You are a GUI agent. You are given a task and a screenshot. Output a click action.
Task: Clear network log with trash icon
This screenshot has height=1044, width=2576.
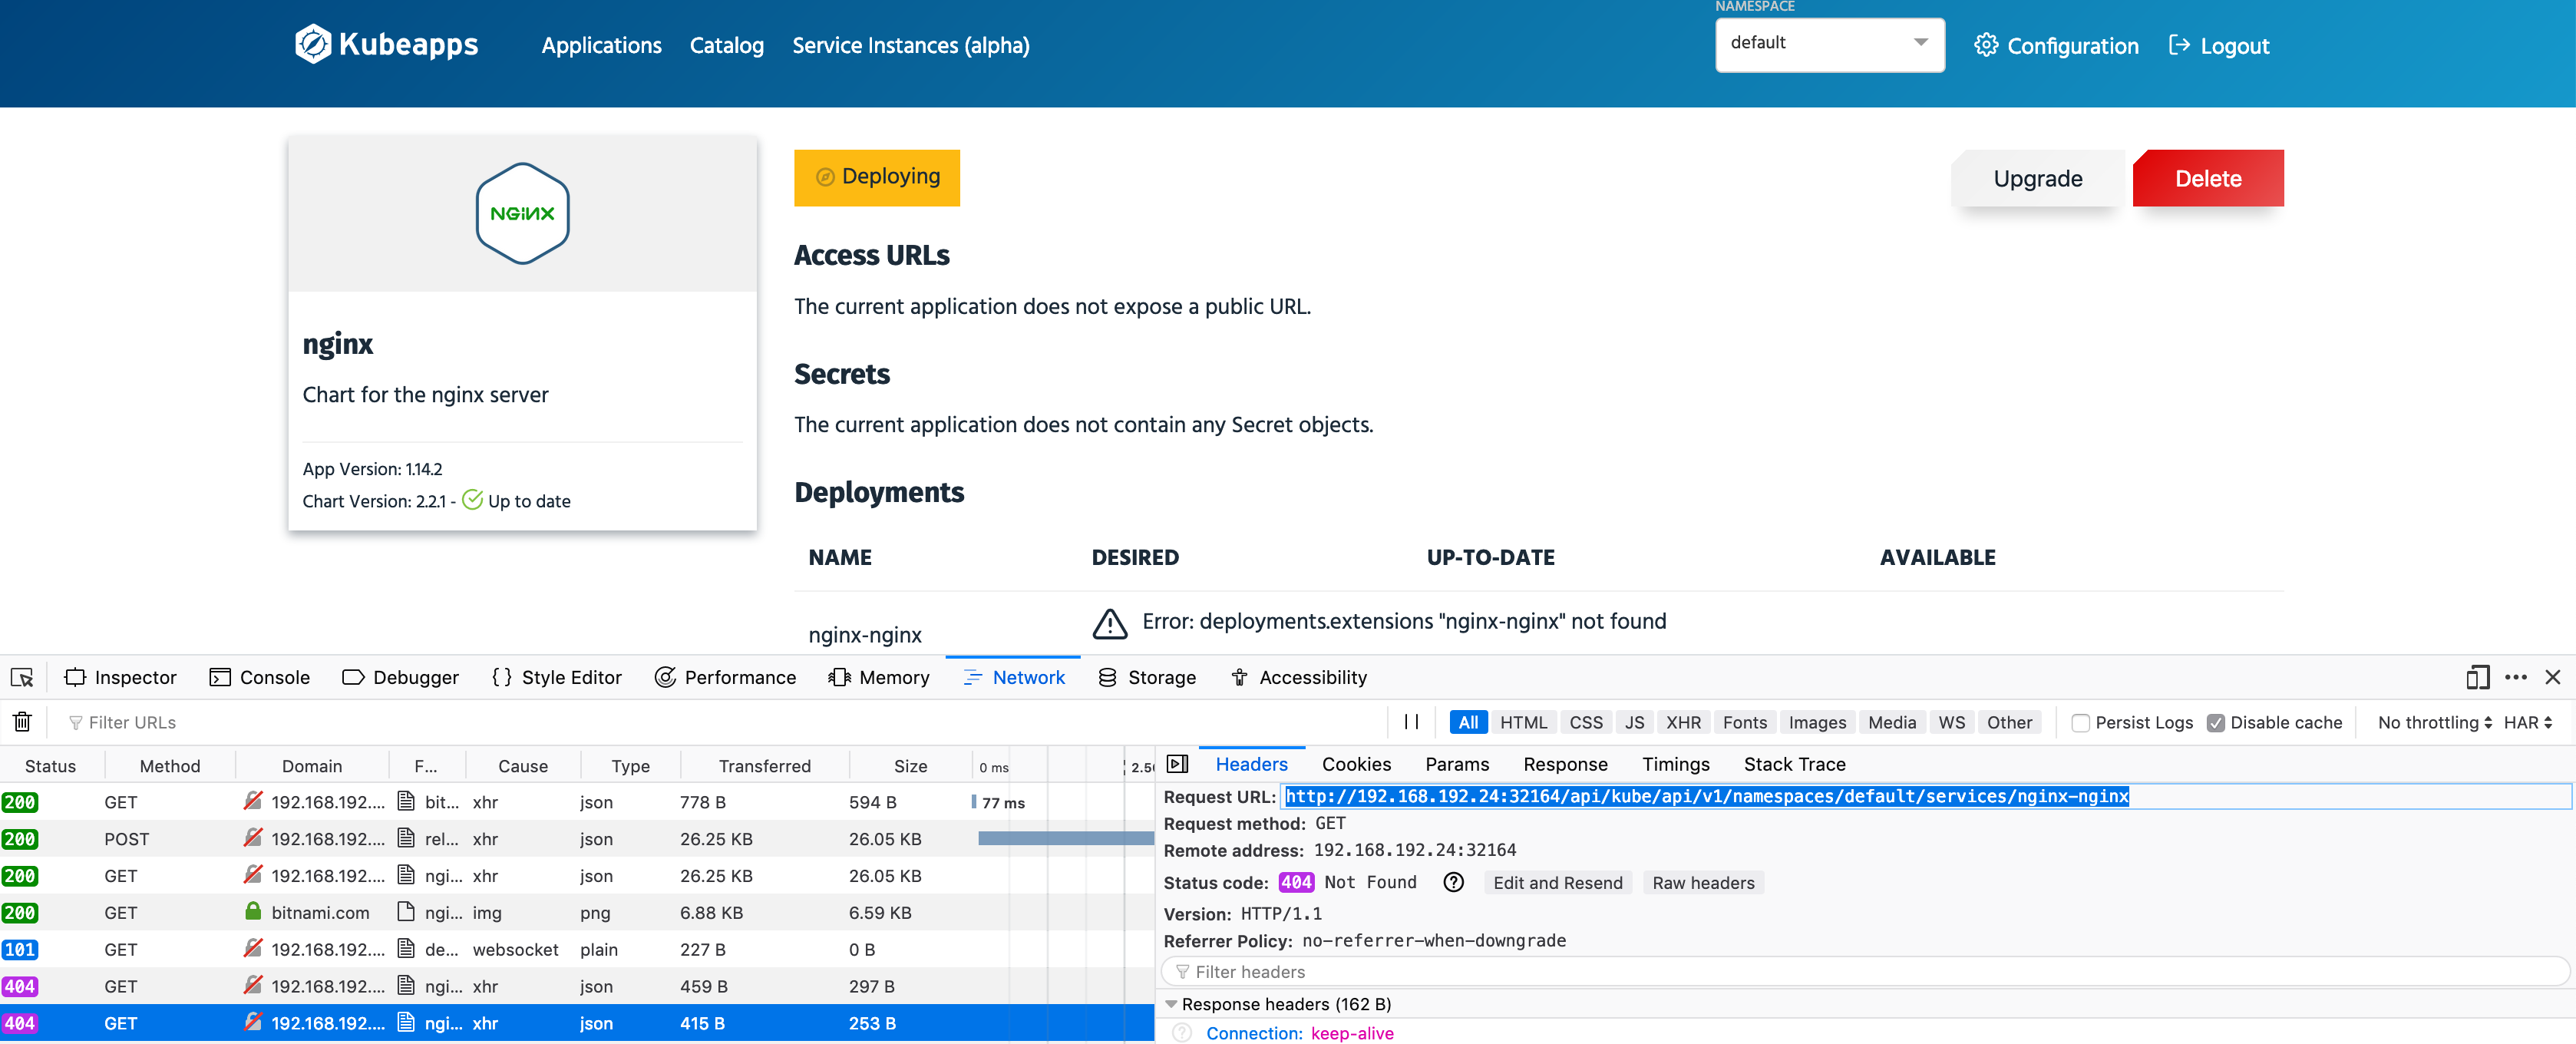pos(22,722)
